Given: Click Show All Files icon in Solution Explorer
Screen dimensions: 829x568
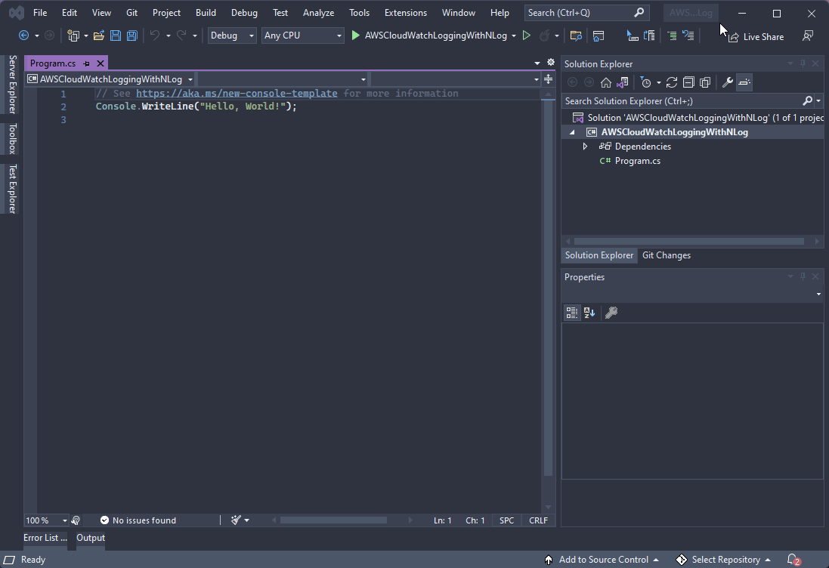Looking at the screenshot, I should coord(705,82).
